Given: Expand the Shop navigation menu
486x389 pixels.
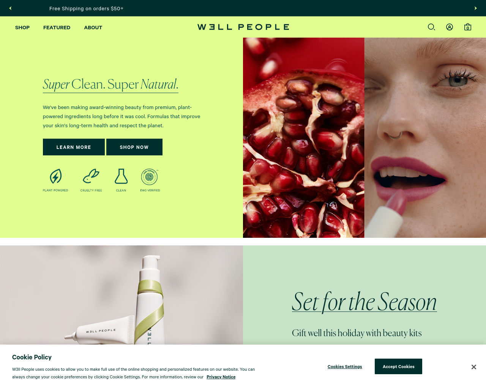Looking at the screenshot, I should [x=22, y=27].
